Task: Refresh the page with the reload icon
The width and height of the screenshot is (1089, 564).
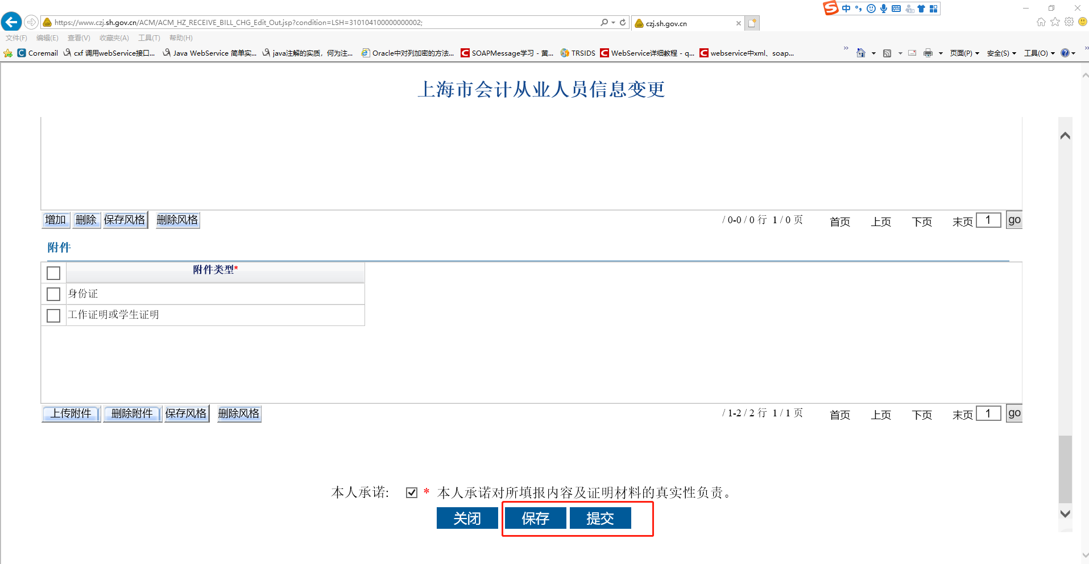Action: click(x=623, y=23)
